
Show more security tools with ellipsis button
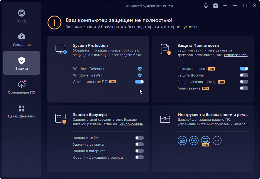point(217,140)
